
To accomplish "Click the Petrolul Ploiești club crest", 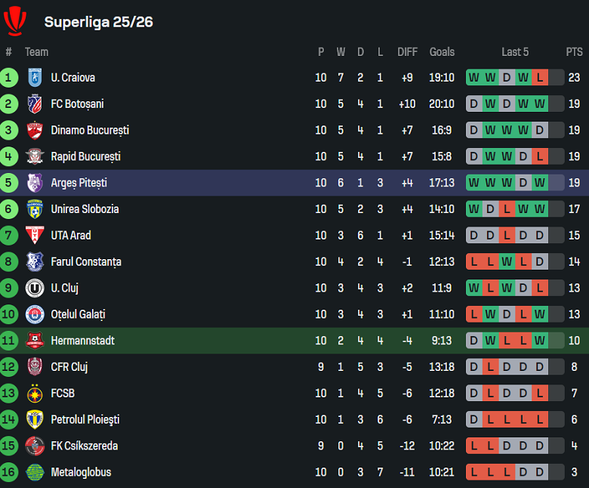I will 35,419.
